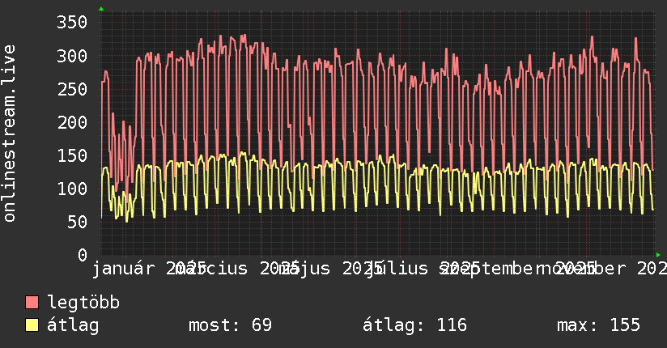Image resolution: width=667 pixels, height=348 pixels.
Task: Click the 100 y-axis label
Action: [72, 189]
